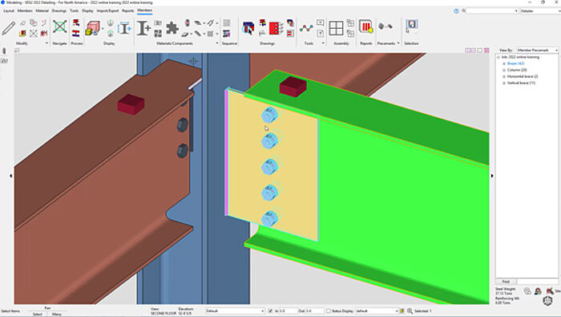Toggle the In depth checkbox

[x=271, y=311]
